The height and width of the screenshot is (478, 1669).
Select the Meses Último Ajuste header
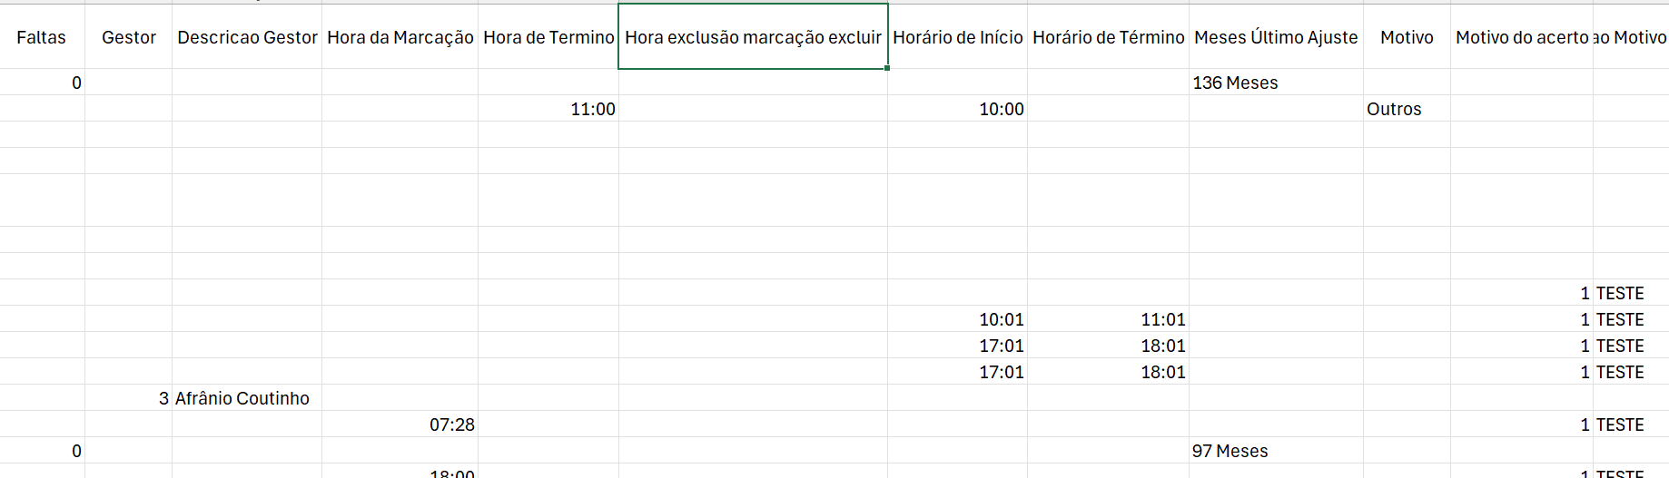point(1275,37)
